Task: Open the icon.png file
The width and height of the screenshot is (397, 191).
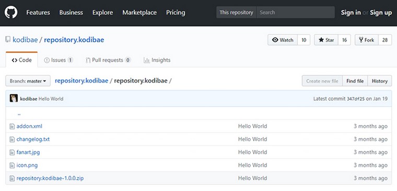Action: [27, 165]
